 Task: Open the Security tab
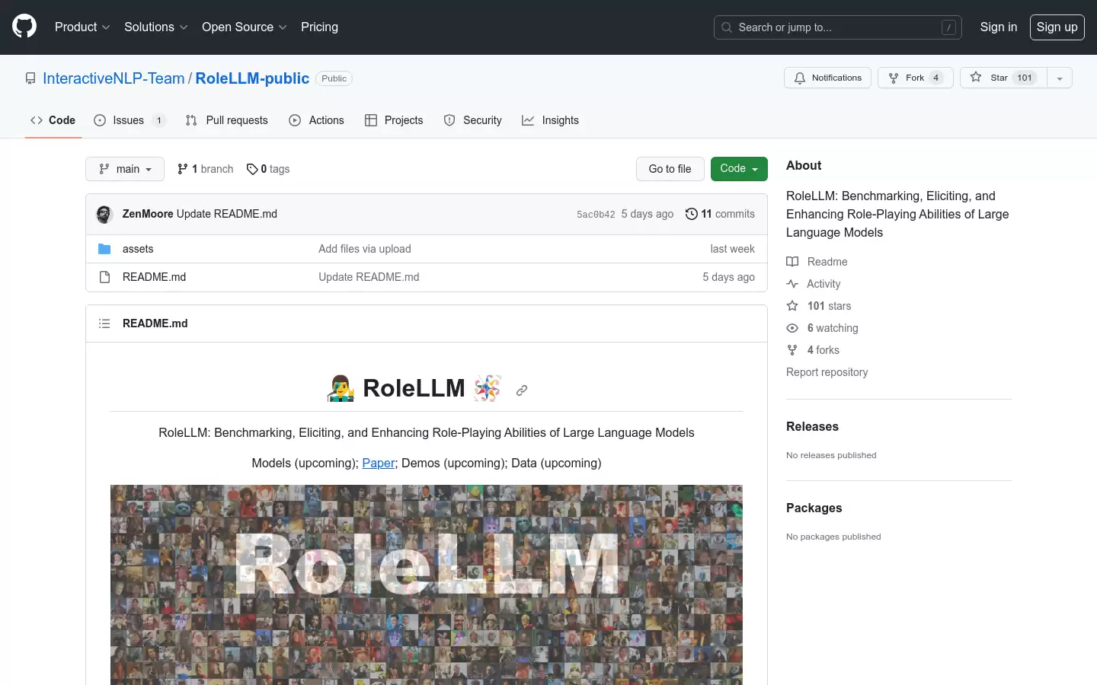[x=473, y=120]
